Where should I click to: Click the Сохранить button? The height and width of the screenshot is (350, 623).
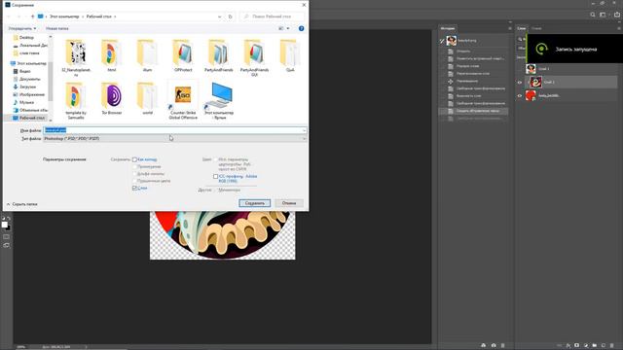tap(255, 203)
